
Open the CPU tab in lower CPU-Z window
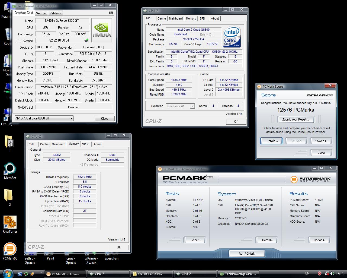click(x=31, y=144)
